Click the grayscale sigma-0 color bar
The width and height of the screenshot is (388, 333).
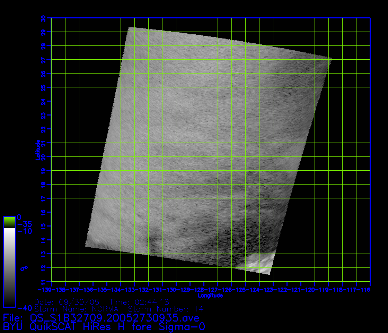click(9, 267)
